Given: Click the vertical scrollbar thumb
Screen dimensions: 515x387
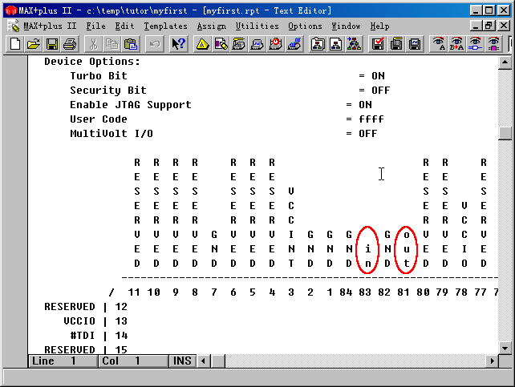Looking at the screenshot, I should coord(505,134).
